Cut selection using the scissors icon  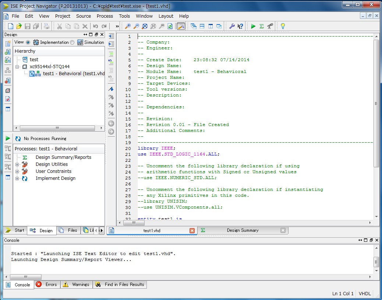(60, 26)
